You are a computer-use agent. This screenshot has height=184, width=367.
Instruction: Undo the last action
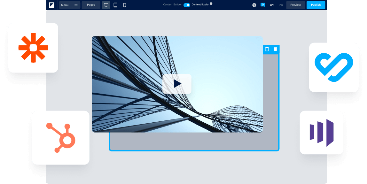click(x=272, y=5)
